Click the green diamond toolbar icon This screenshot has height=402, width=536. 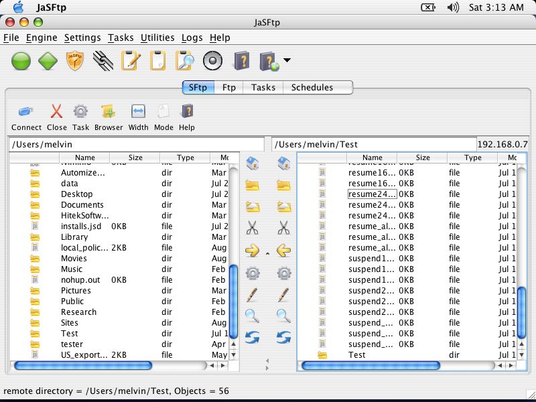(x=48, y=61)
